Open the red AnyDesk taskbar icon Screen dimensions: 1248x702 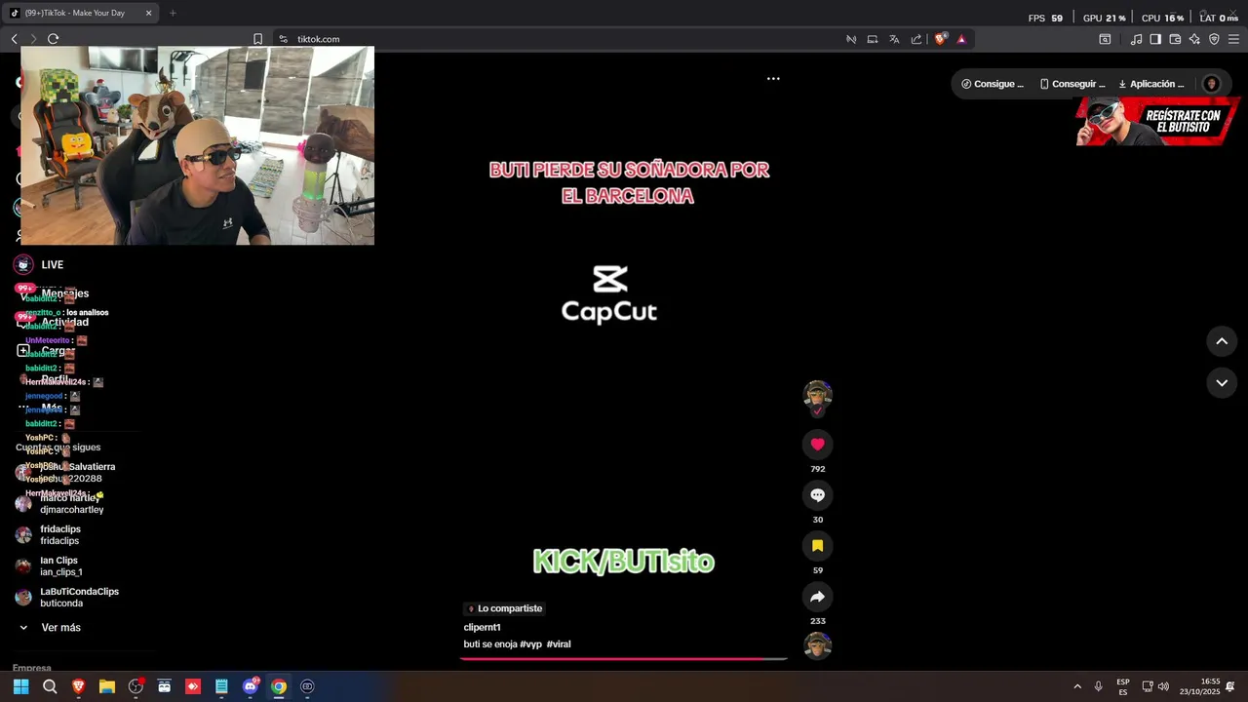193,686
